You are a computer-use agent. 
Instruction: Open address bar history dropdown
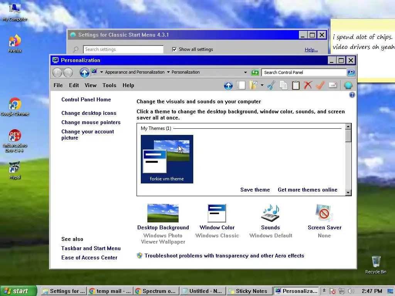(x=245, y=72)
